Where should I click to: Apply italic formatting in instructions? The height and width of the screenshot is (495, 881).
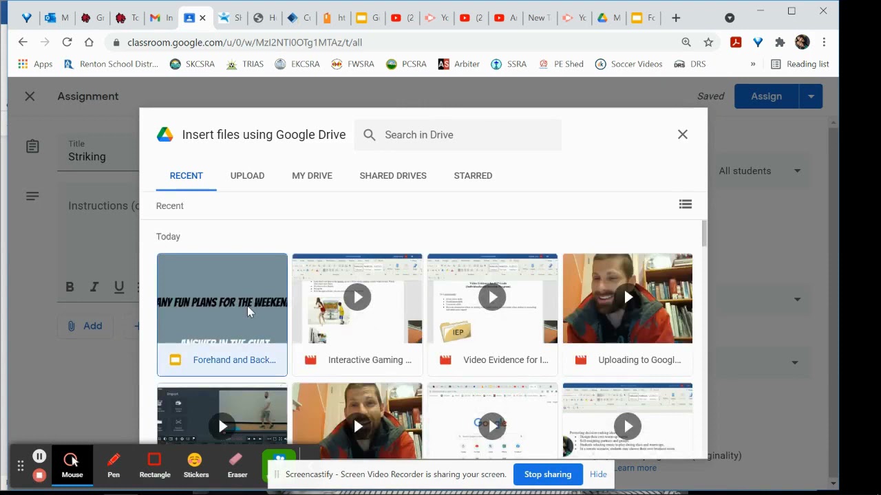(94, 287)
